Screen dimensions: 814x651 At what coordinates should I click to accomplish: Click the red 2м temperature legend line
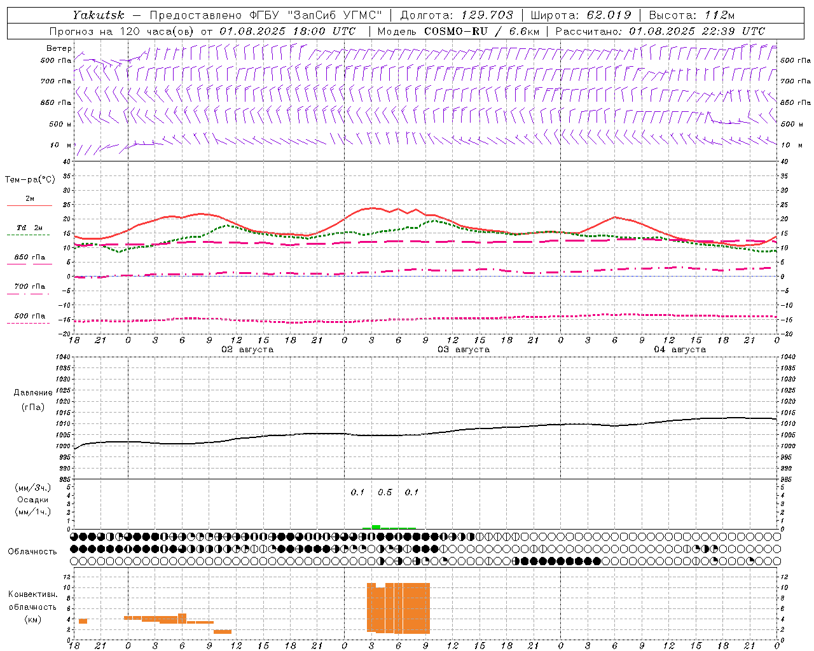(x=29, y=205)
